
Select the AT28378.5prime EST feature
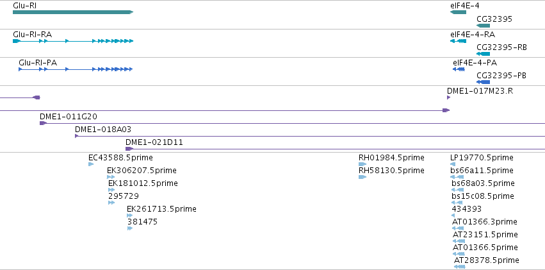pos(460,267)
